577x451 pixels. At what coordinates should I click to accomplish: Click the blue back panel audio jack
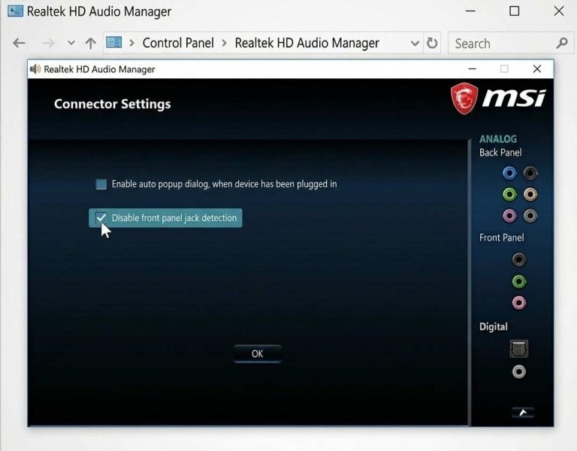[509, 173]
